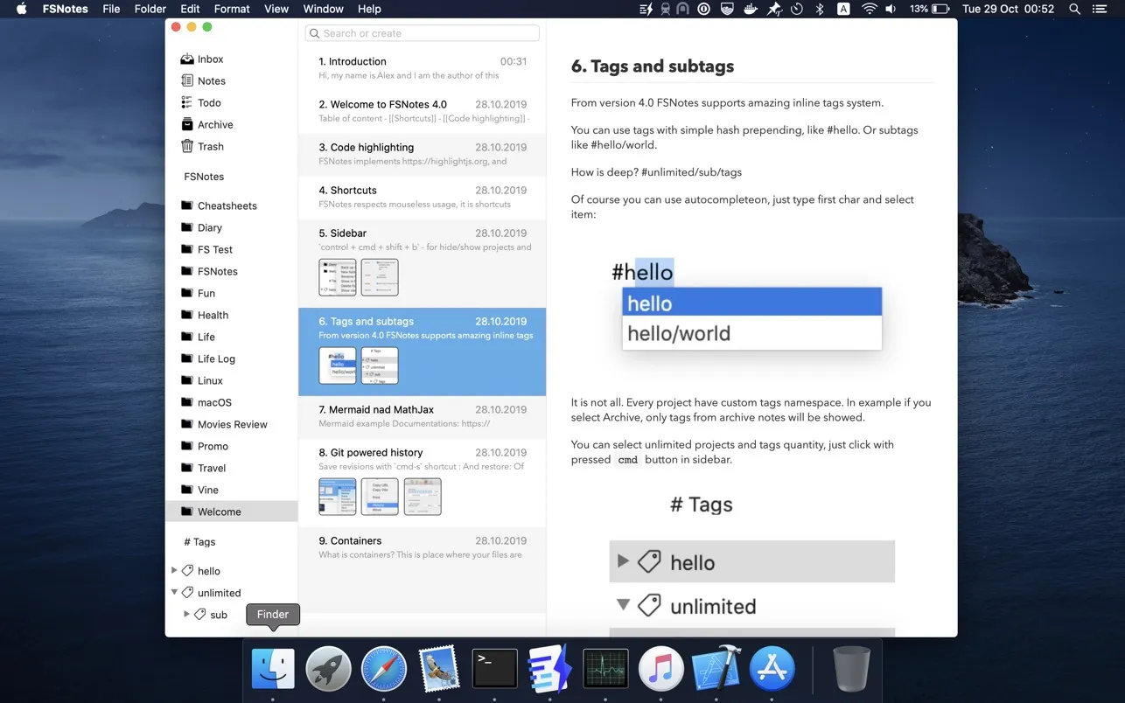Open the Format menu
1125x703 pixels.
(x=231, y=9)
